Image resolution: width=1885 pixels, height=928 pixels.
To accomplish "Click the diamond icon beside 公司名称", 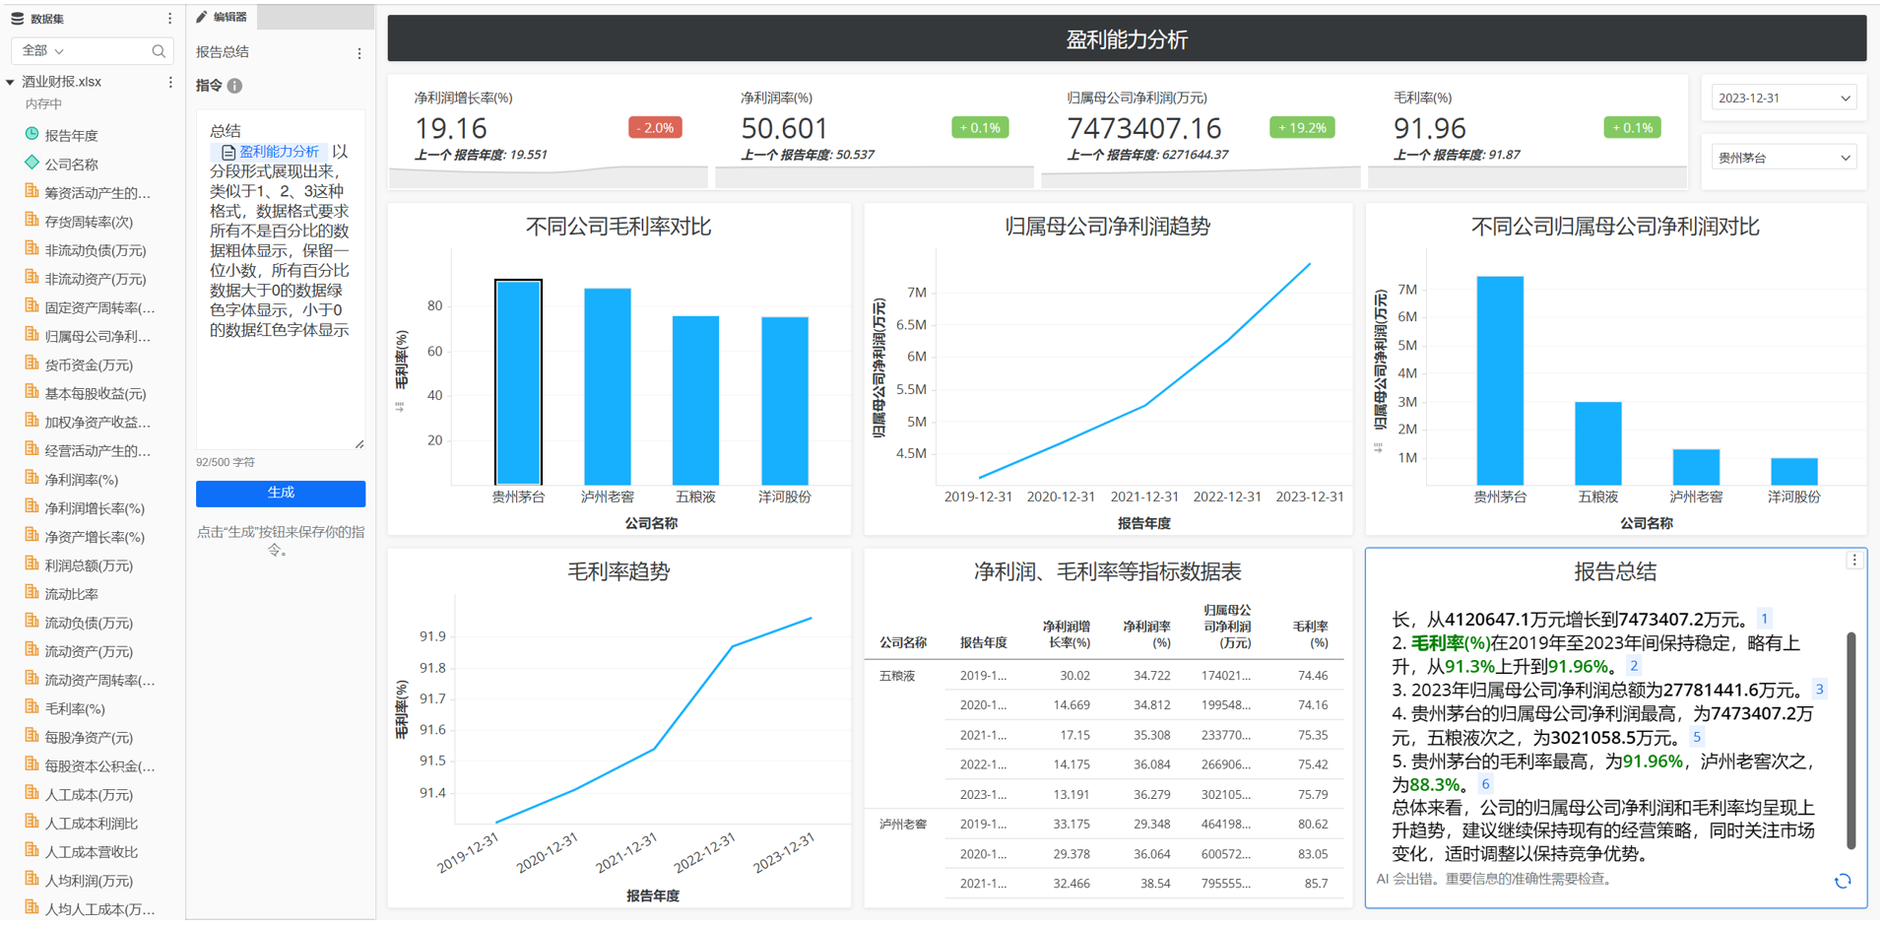I will (x=32, y=163).
